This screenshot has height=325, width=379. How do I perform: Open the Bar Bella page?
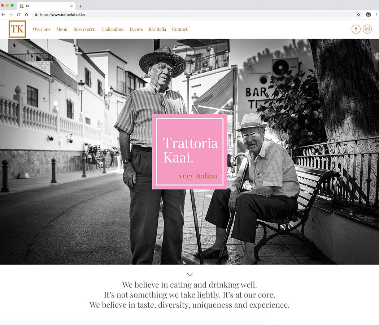pyautogui.click(x=157, y=29)
